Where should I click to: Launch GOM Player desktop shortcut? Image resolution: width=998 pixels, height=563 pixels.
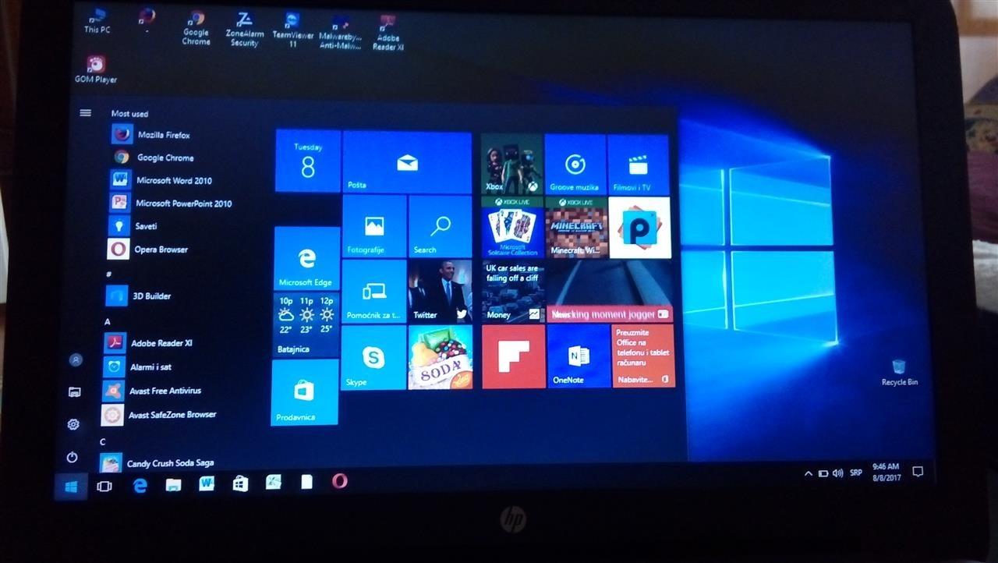pos(96,69)
